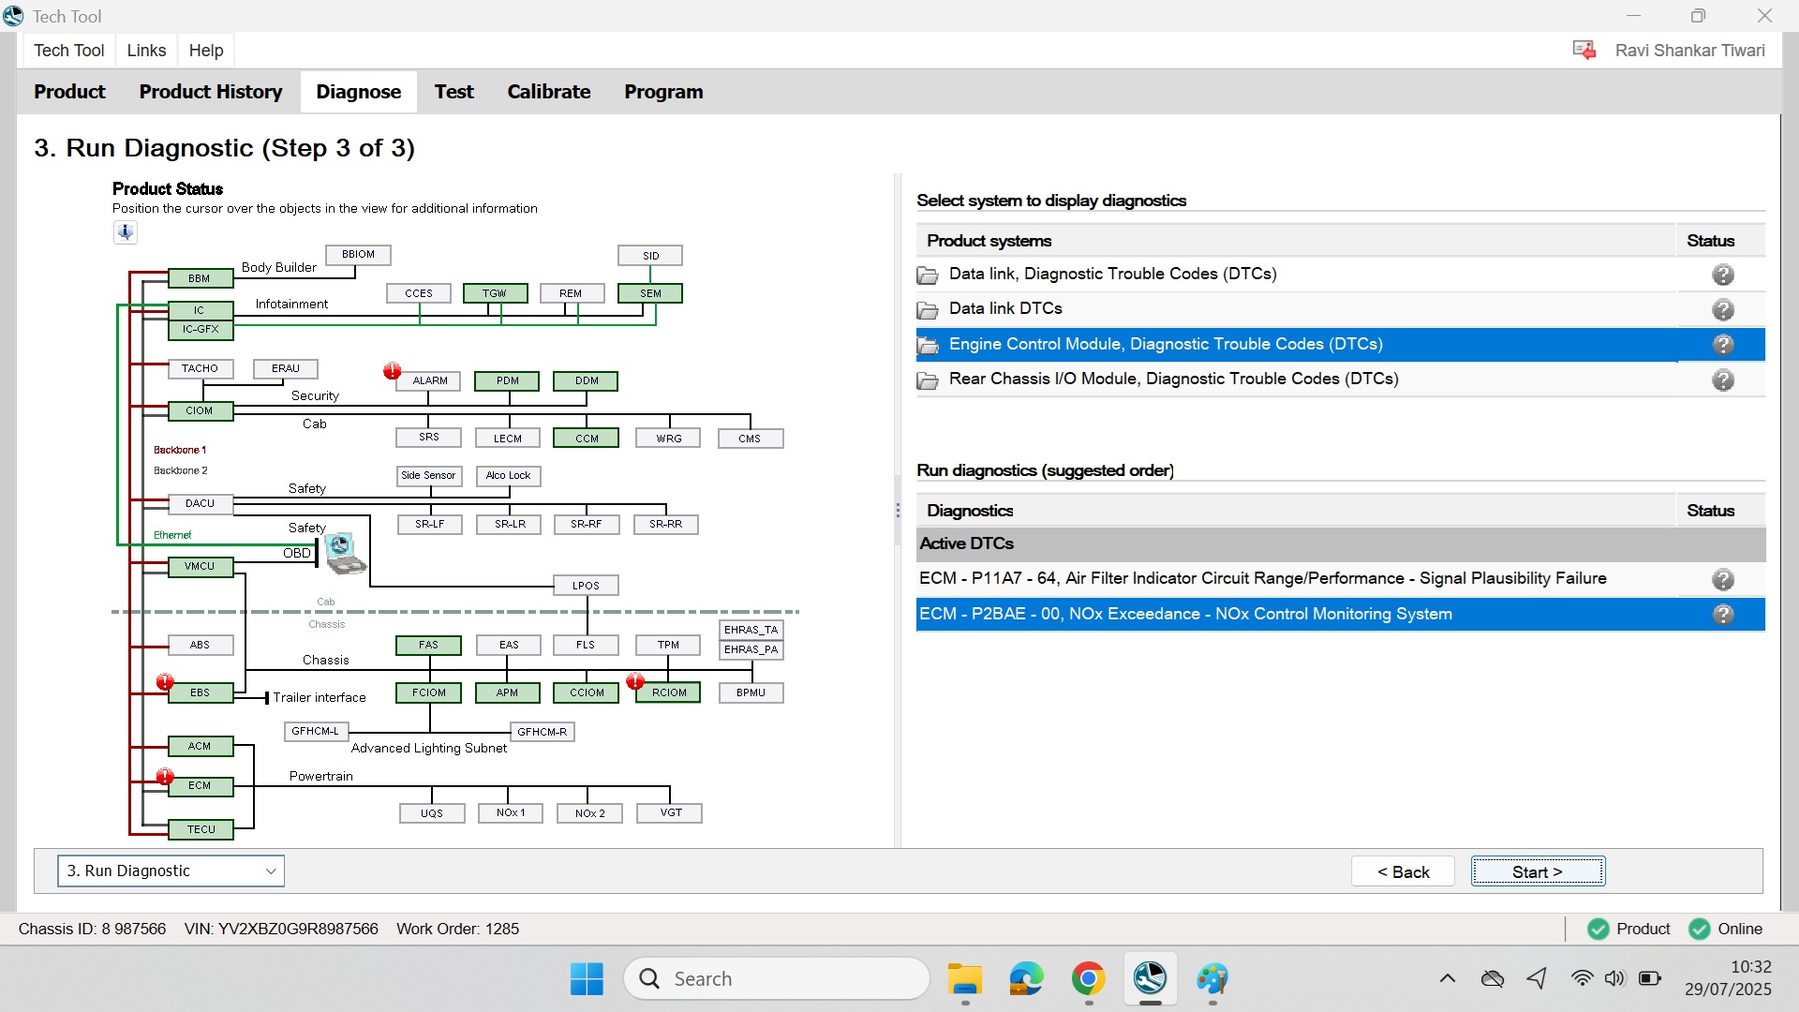
Task: Click the vertical splitter handle between panels
Action: 897,511
